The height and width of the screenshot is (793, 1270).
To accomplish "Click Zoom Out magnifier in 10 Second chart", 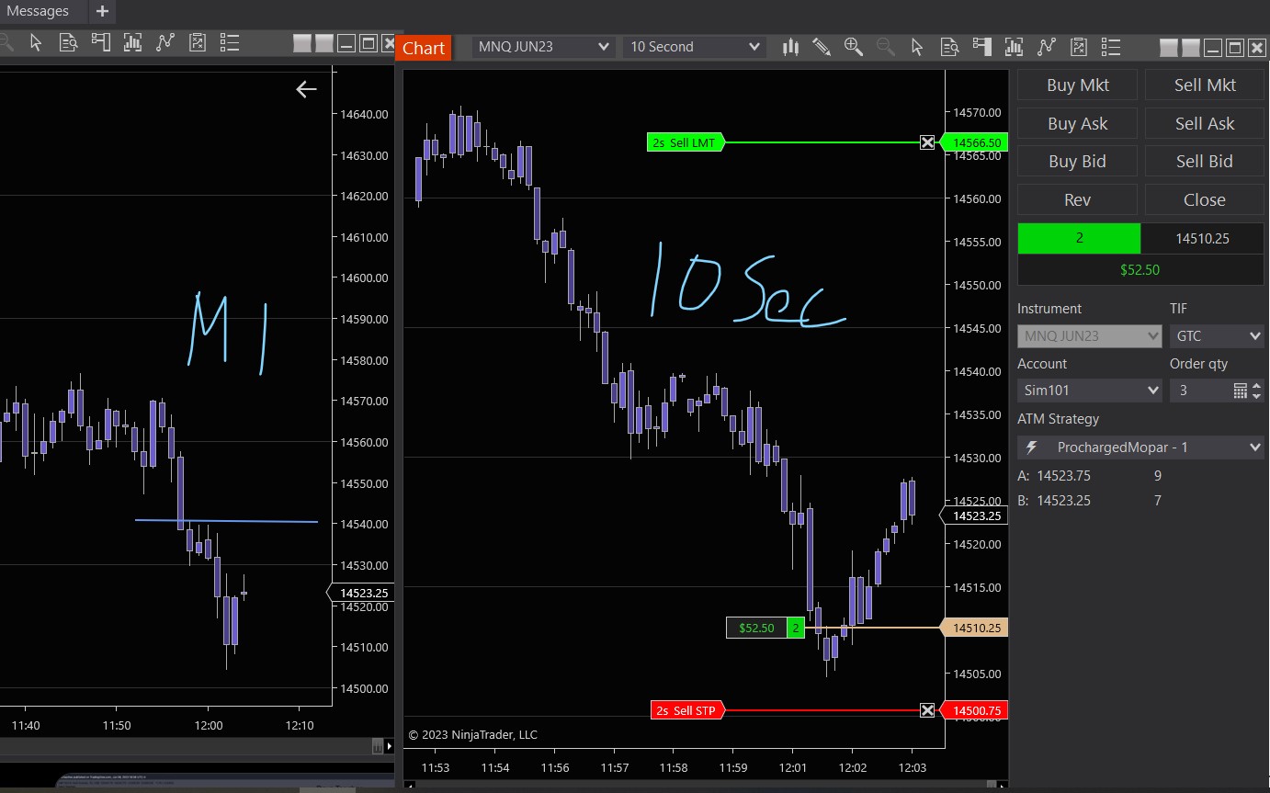I will (885, 47).
